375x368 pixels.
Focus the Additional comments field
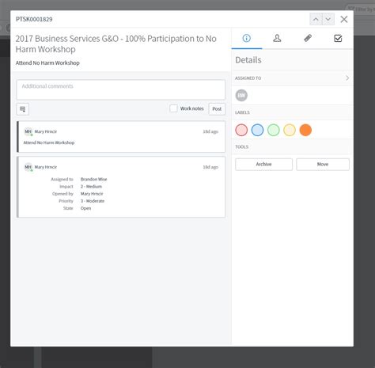[121, 89]
